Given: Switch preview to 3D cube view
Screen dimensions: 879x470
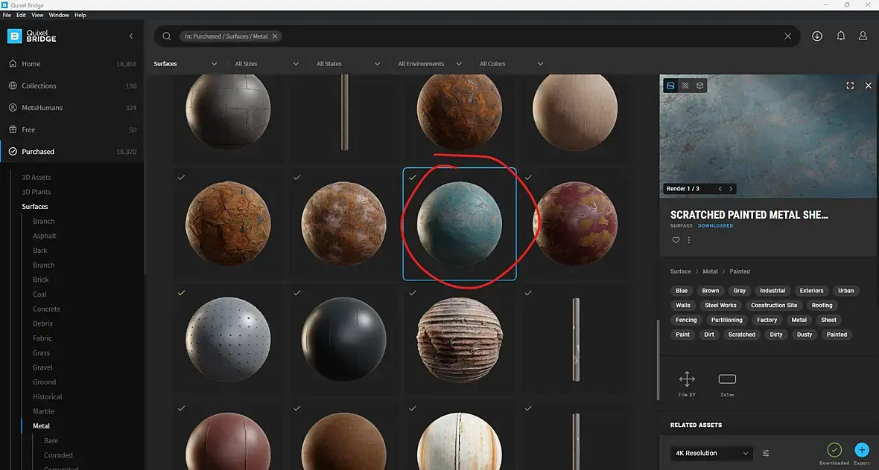Looking at the screenshot, I should (699, 86).
